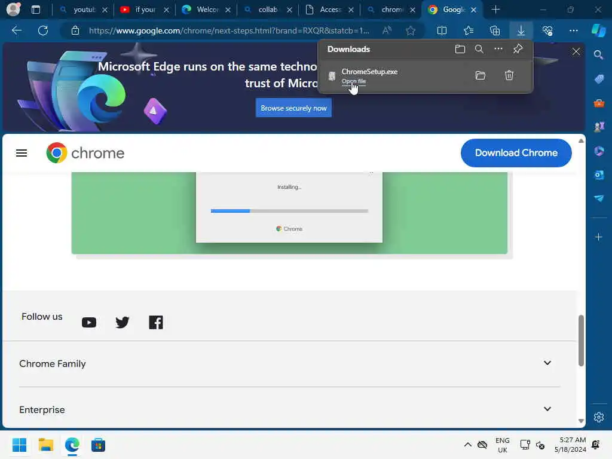Open the sidebar Outlook icon
The height and width of the screenshot is (459, 612).
(x=599, y=175)
